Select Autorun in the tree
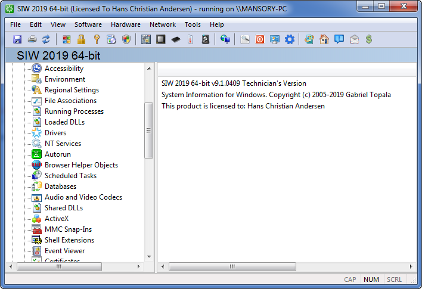The image size is (422, 289). 58,154
